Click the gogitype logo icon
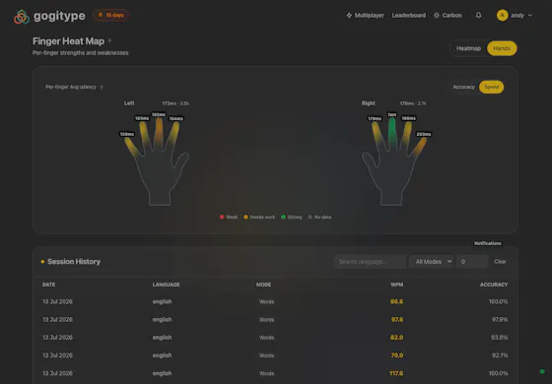 click(22, 17)
